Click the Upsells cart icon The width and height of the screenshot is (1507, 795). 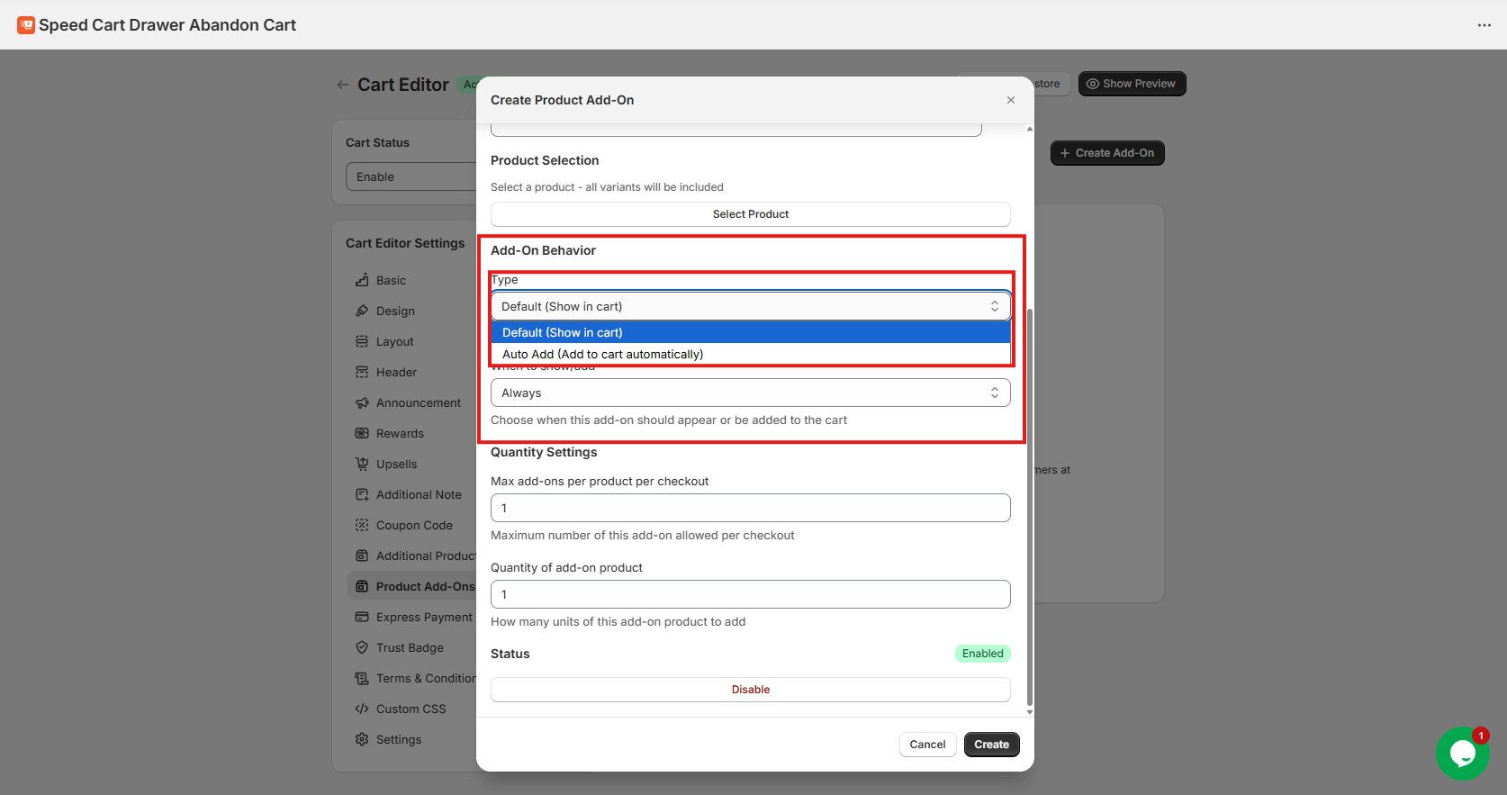tap(362, 464)
